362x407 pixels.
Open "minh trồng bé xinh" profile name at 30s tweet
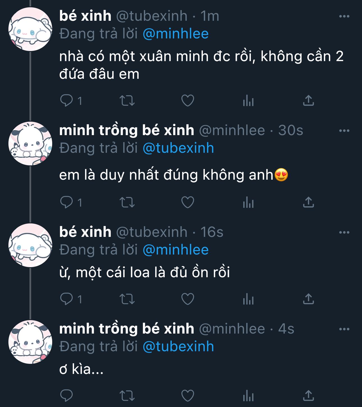point(127,130)
